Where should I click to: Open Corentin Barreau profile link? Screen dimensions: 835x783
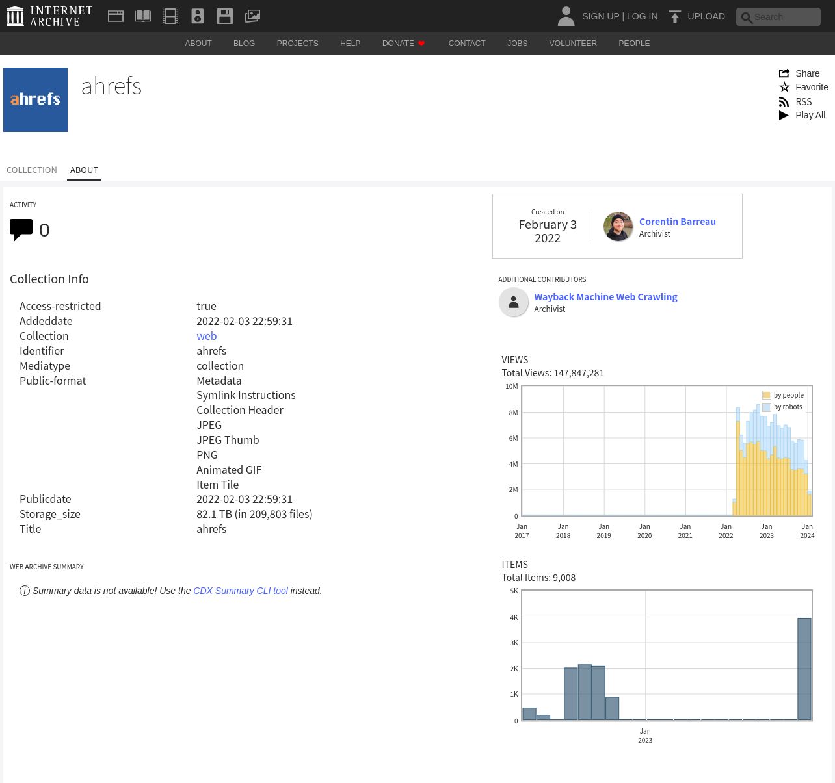tap(678, 222)
